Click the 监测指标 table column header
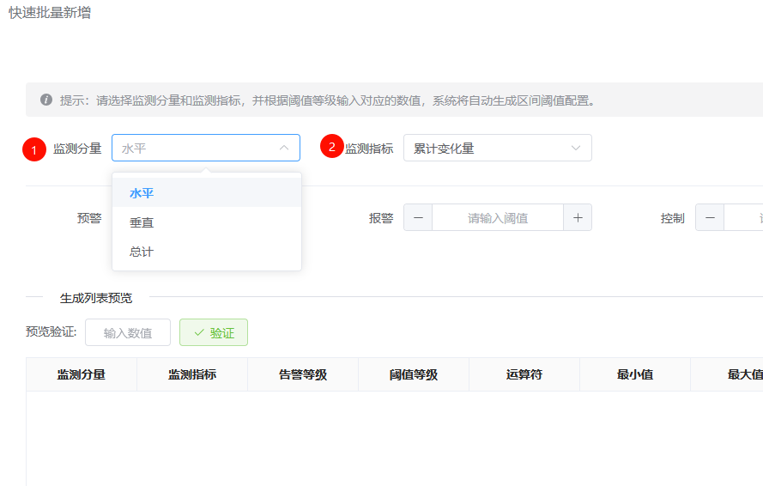The width and height of the screenshot is (763, 486). (x=192, y=375)
